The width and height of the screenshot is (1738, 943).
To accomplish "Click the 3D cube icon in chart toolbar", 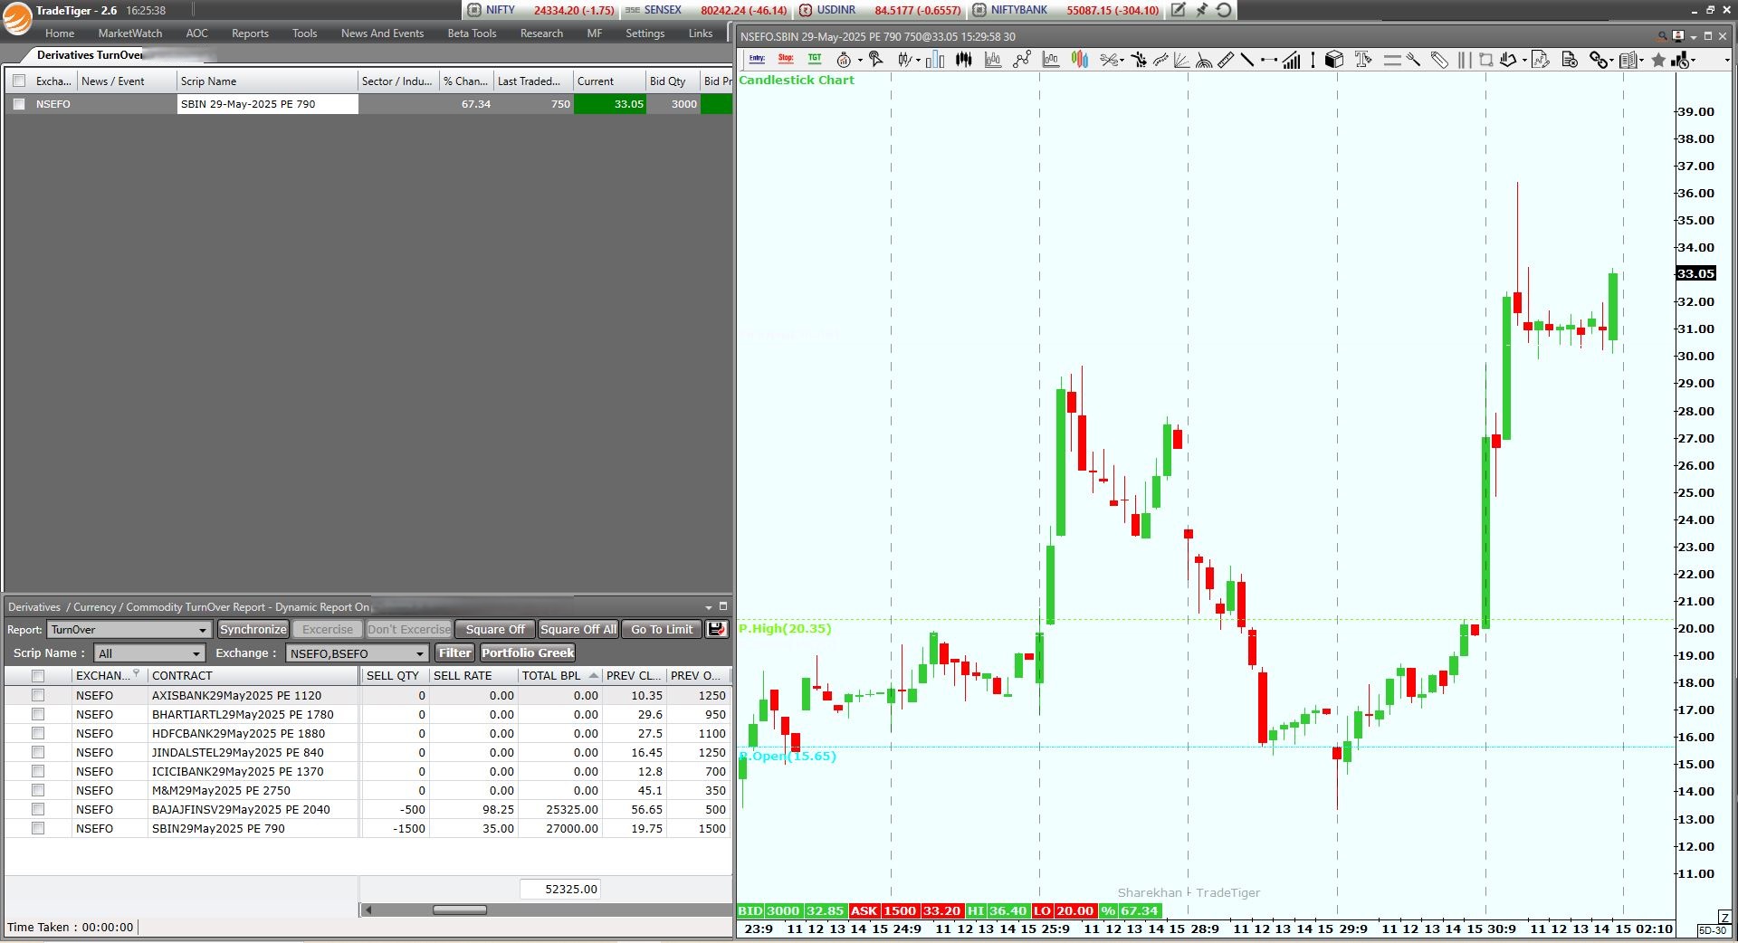I will pyautogui.click(x=1334, y=60).
